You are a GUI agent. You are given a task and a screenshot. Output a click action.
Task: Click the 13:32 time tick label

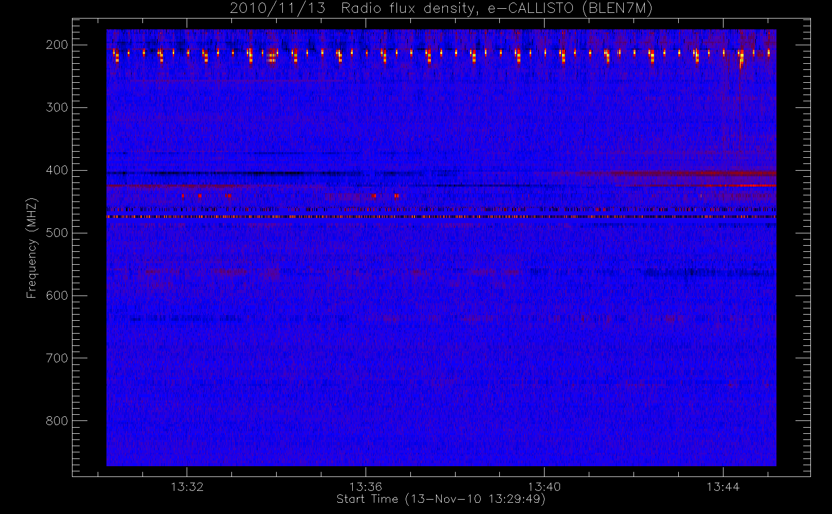tap(187, 487)
